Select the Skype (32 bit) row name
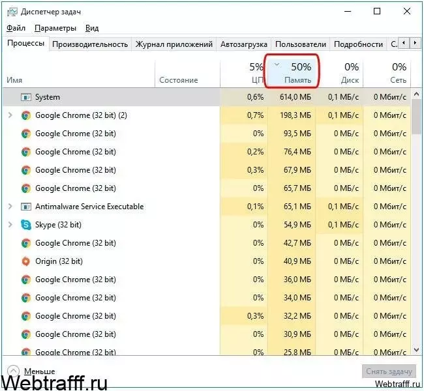424x391 pixels. pyautogui.click(x=58, y=225)
